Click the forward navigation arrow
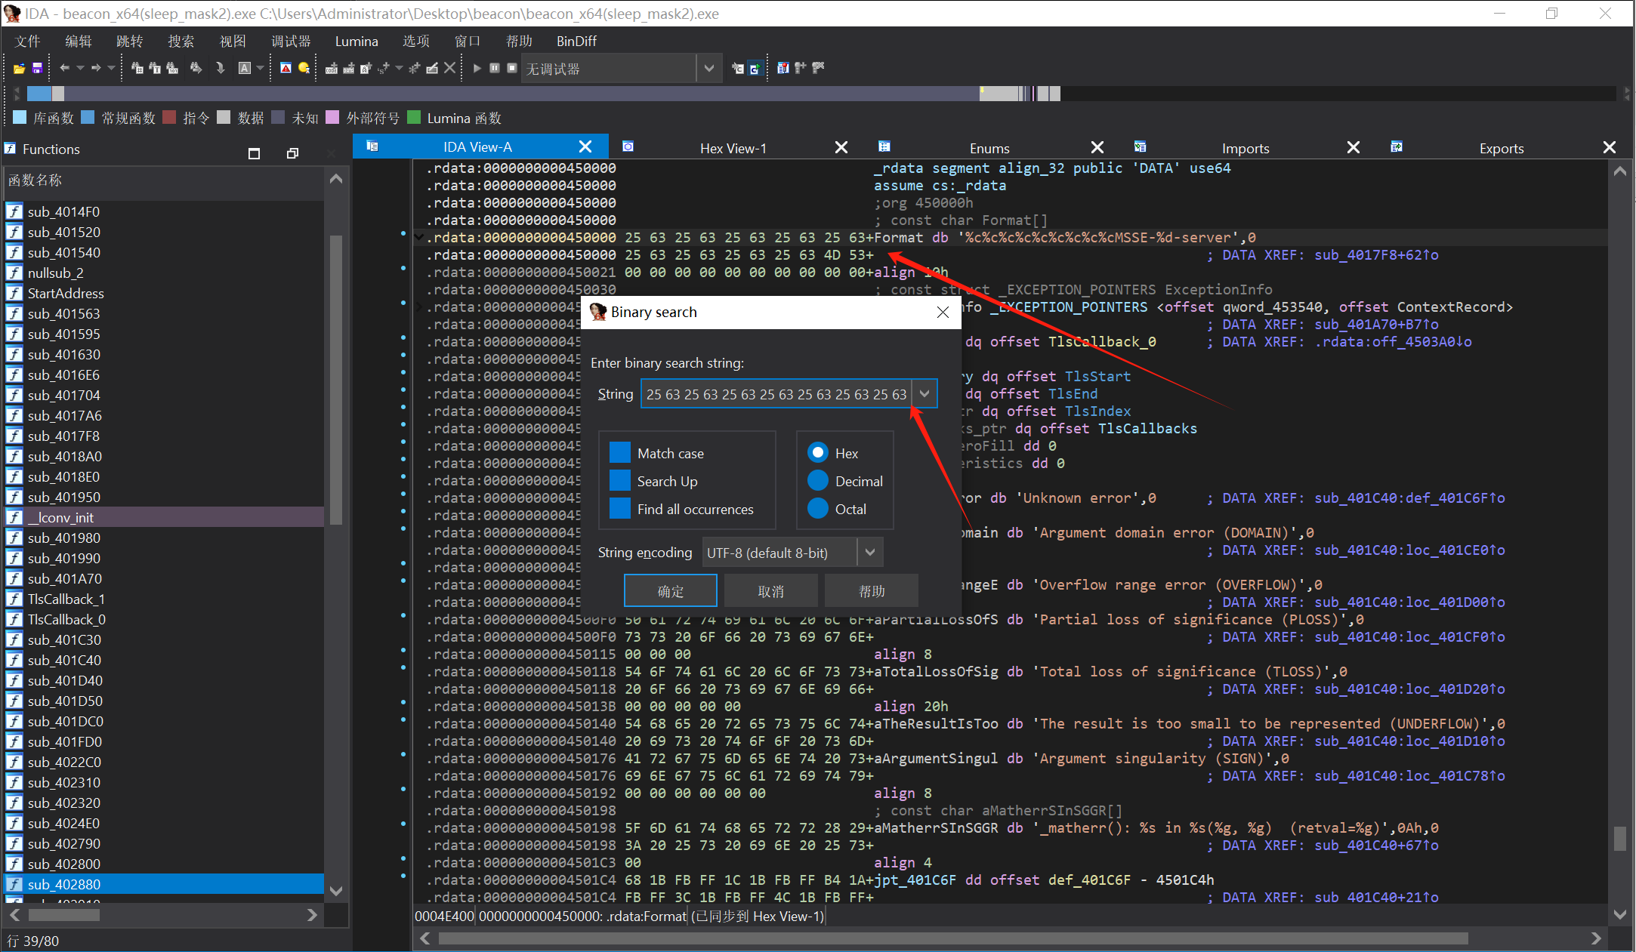The image size is (1636, 952). pos(96,69)
